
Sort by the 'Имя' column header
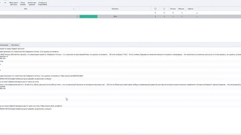pos(26,9)
